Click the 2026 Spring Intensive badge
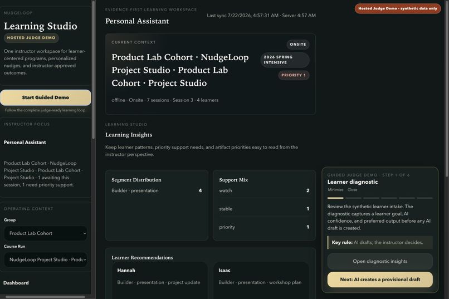 pos(285,60)
